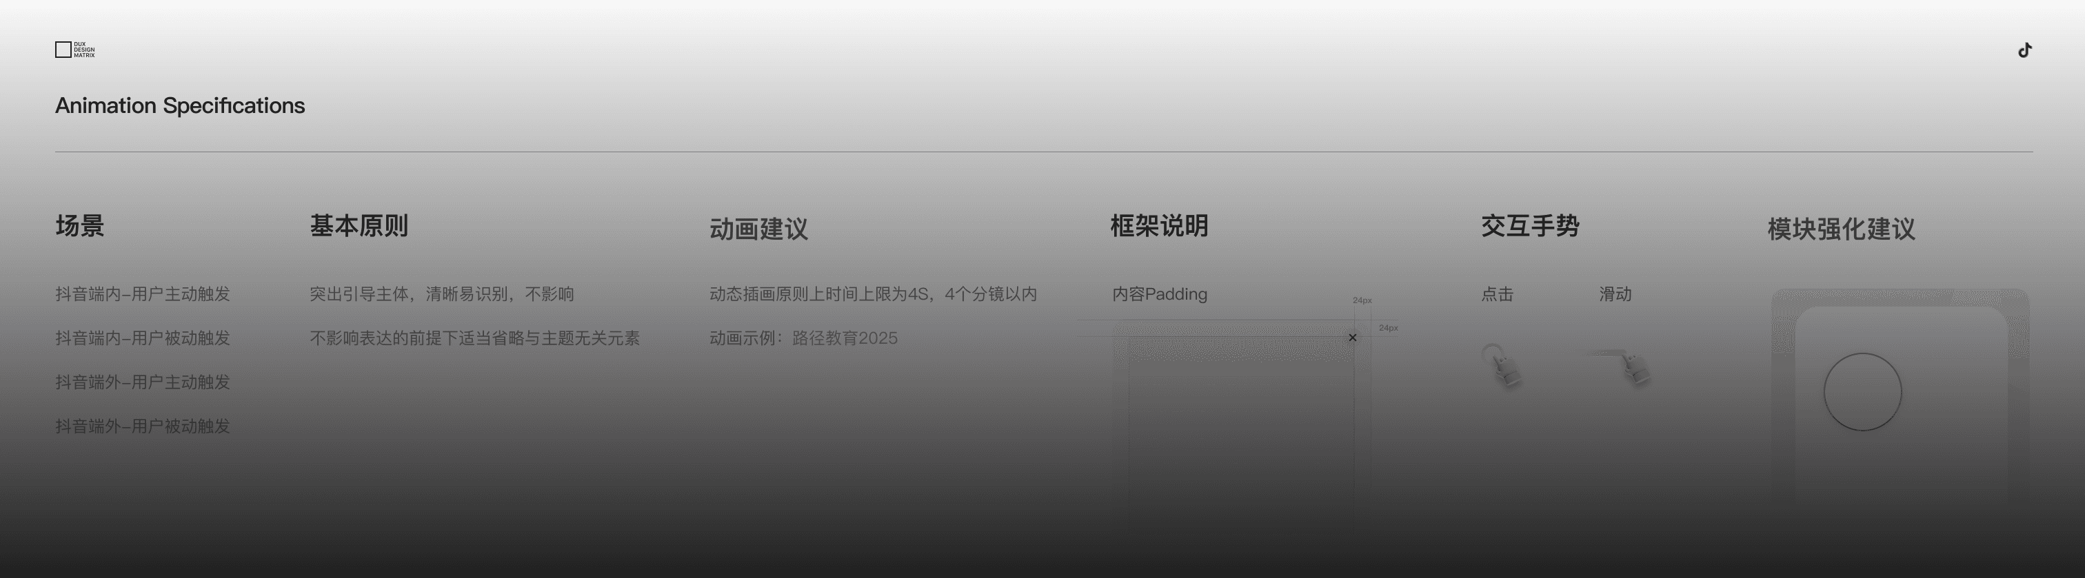Select the 模块强化建议 heading
2085x578 pixels.
click(1842, 229)
